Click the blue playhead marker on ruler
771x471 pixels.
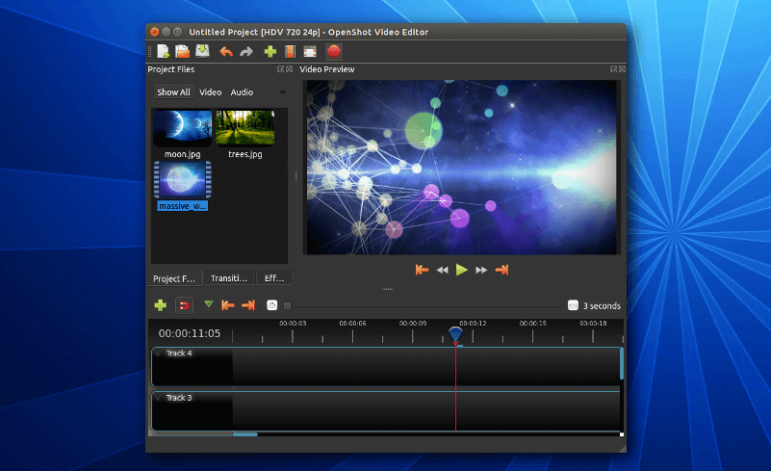point(456,335)
